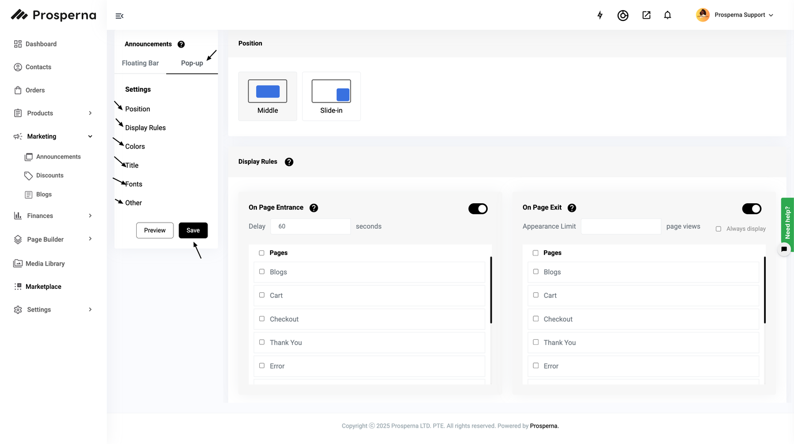Toggle the On Page Entrance switch

(478, 209)
